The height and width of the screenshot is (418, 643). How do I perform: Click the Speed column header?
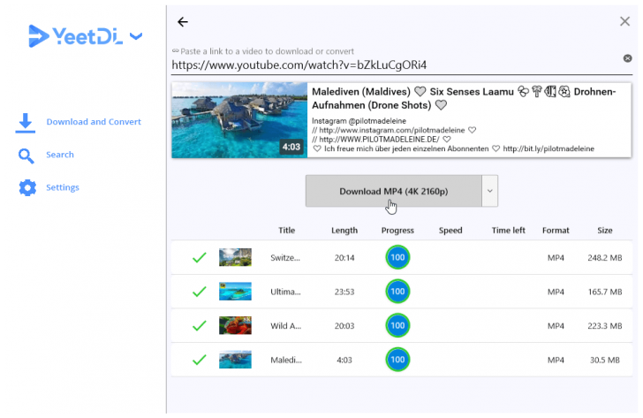tap(450, 231)
